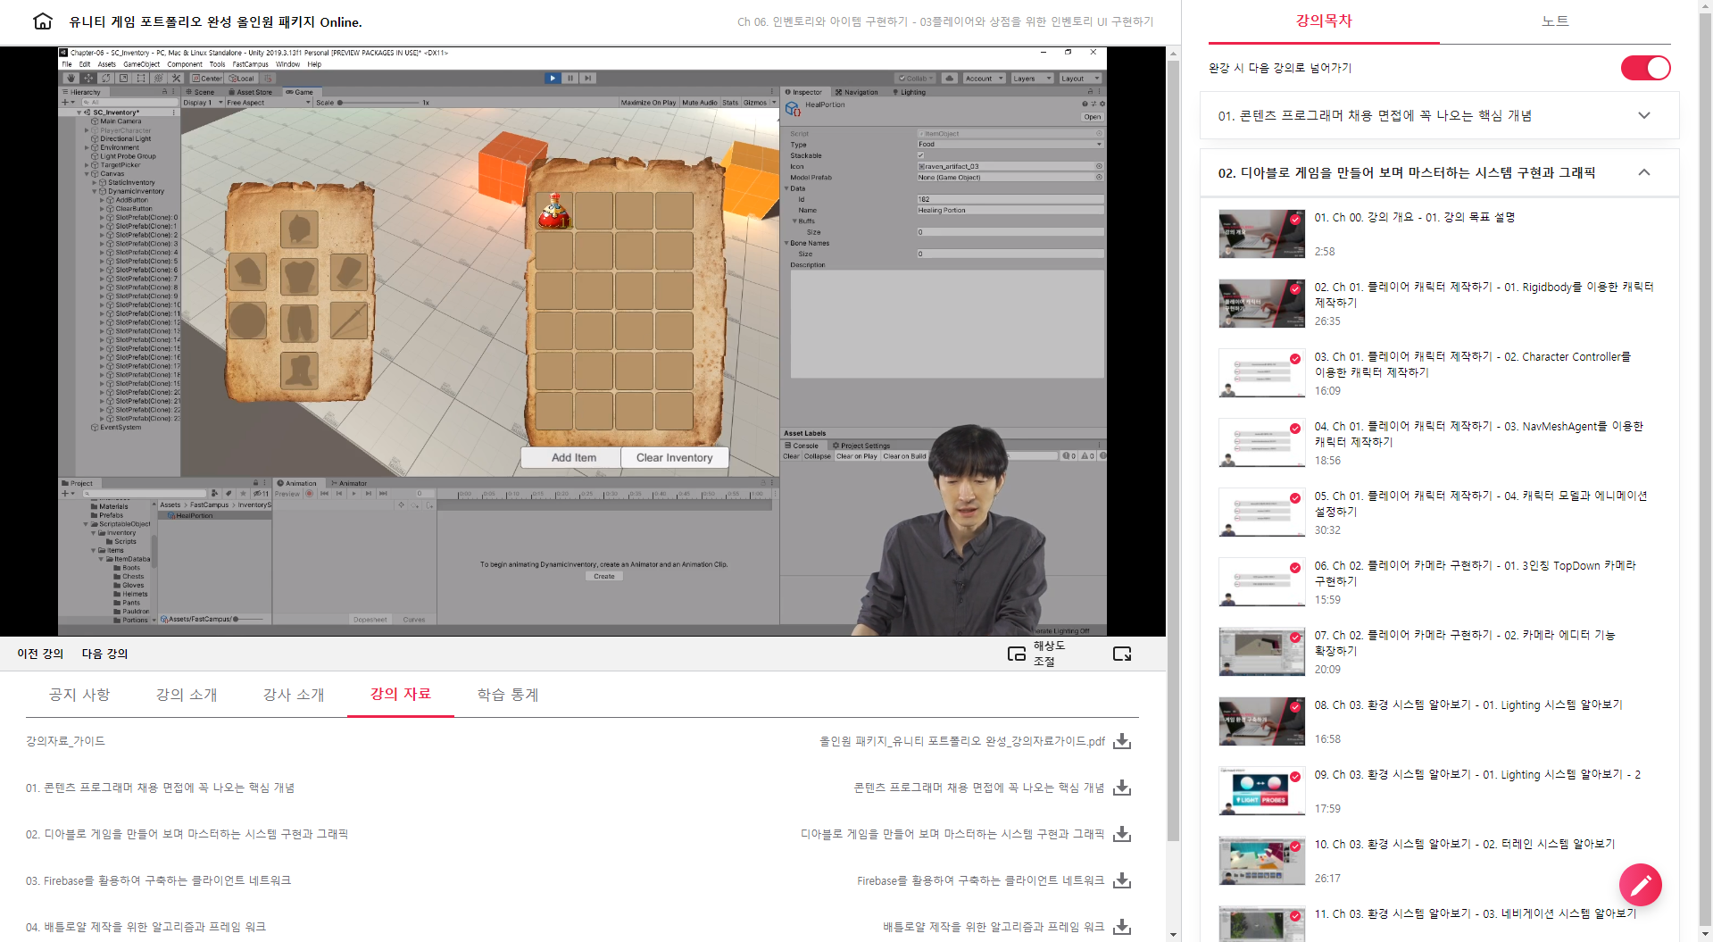Adjust the Scale slider in Unity Game view

tap(378, 103)
